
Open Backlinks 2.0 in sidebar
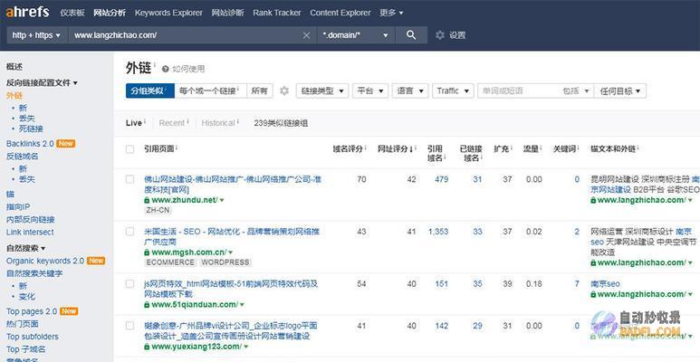[x=30, y=144]
